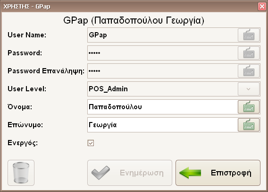268x192 pixels.
Task: Open on-screen keyboard for Password field
Action: coord(249,53)
